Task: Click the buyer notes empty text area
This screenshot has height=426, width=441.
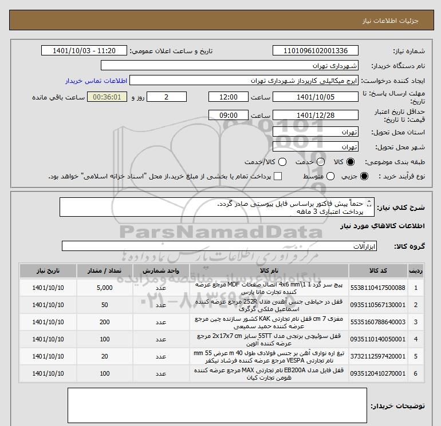Action: pyautogui.click(x=217, y=405)
